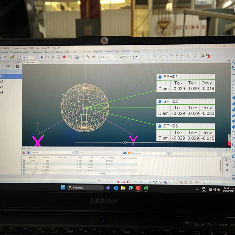Screen dimensions: 235x235
Task: Click the blue down arrow in Resultados panel
Action: (227, 170)
